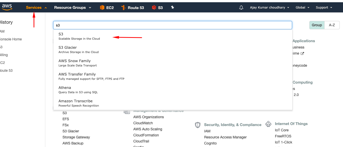Open CloudWatch link

click(x=143, y=123)
